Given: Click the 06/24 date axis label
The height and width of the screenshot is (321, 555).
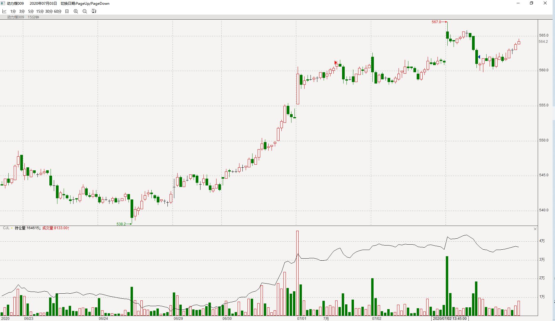Looking at the screenshot, I should [x=103, y=319].
